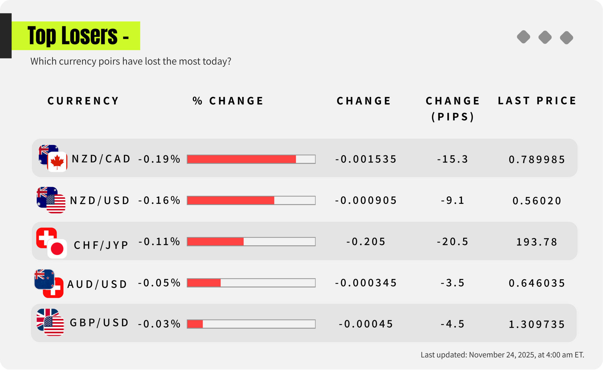This screenshot has height=370, width=603.
Task: Open the NZD/CAD pair label
Action: coord(101,159)
